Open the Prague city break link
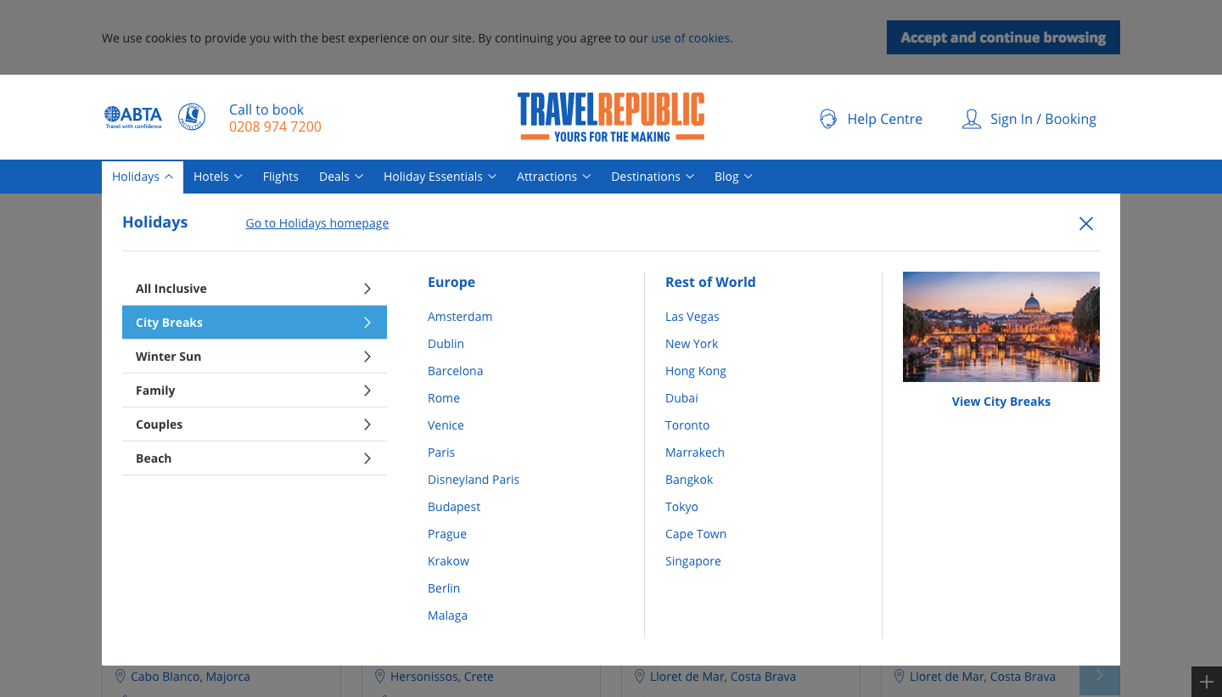This screenshot has width=1222, height=697. [x=447, y=534]
